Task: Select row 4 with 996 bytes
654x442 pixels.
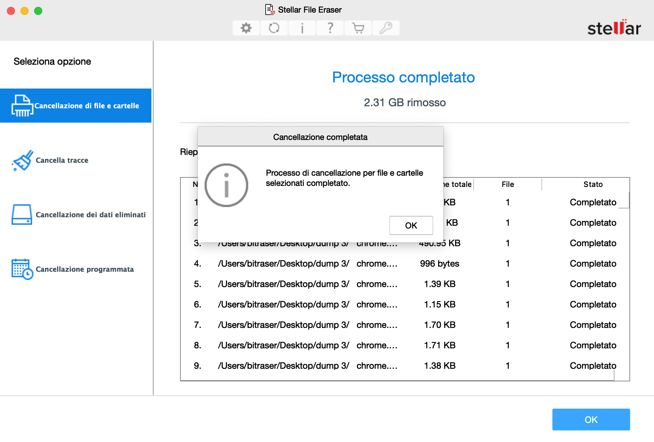Action: (405, 264)
